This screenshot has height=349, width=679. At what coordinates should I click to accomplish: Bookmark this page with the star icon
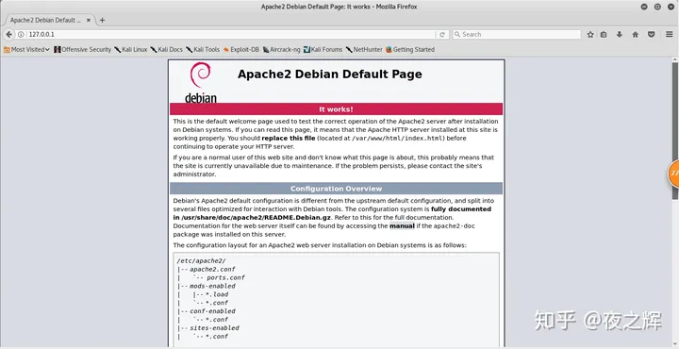(590, 34)
